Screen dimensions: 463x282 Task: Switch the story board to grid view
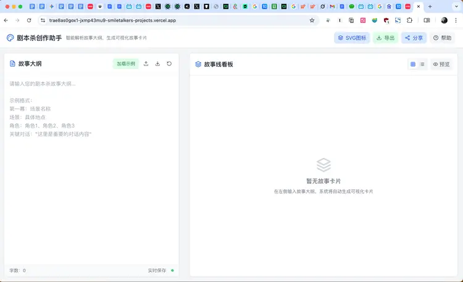pyautogui.click(x=413, y=64)
